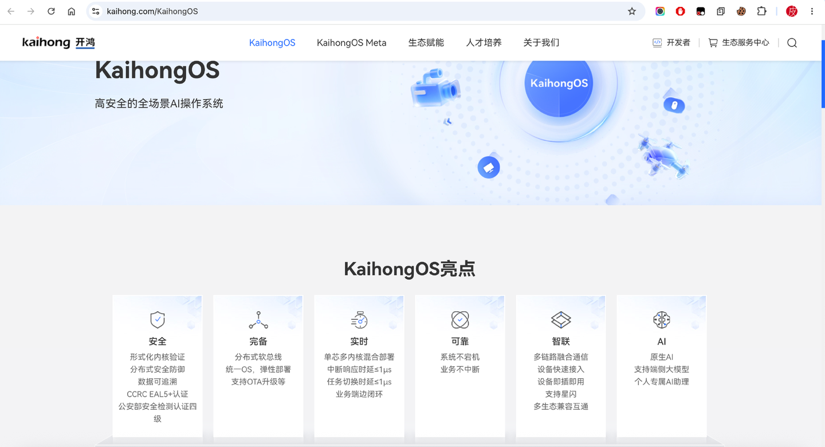The height and width of the screenshot is (447, 825).
Task: Click the 数据可追溯 line
Action: pos(158,382)
